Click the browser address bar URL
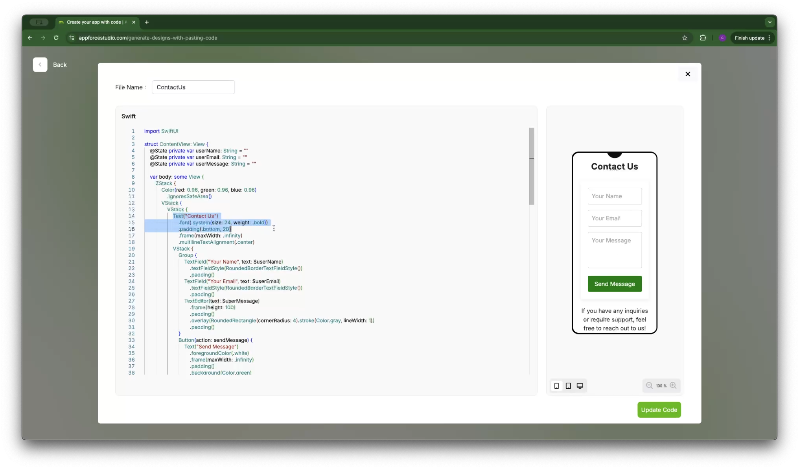This screenshot has height=469, width=799. pos(148,38)
